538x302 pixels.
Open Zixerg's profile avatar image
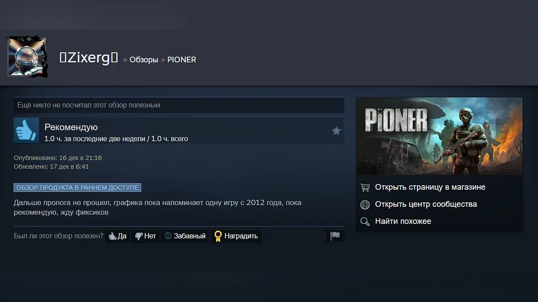(27, 56)
